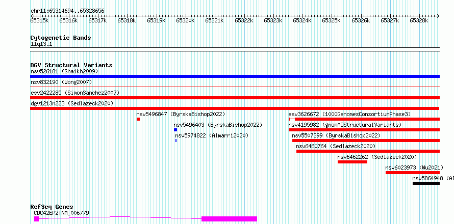This screenshot has height=224, width=454.
Task: Click the 65328k ruler tick label
Action: coord(419,20)
